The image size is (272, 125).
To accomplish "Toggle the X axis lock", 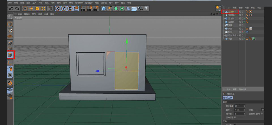I will coord(58,8).
